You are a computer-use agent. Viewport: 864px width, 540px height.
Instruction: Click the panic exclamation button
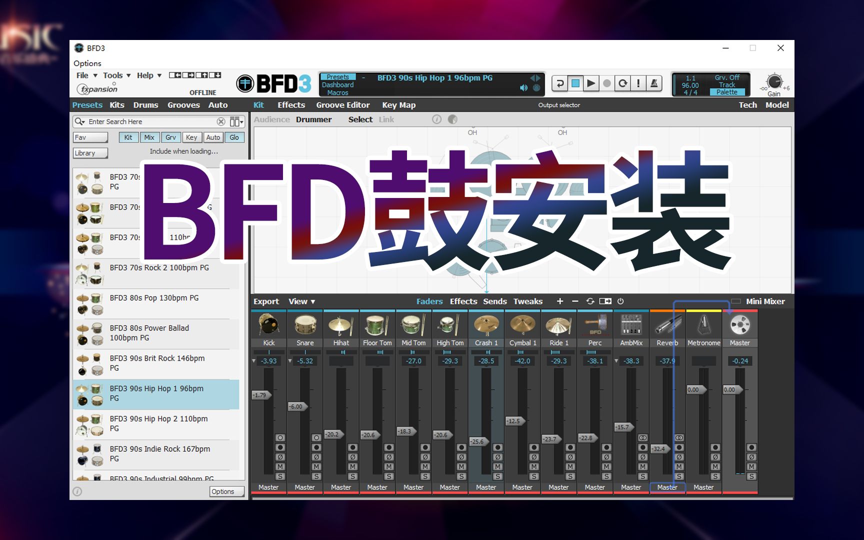(638, 83)
